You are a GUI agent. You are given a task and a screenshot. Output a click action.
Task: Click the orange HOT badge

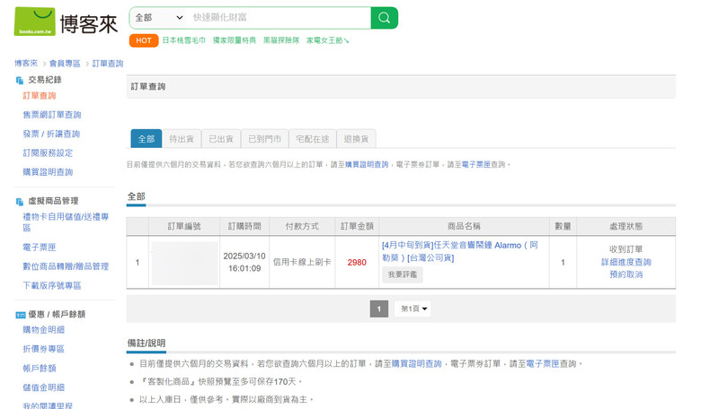[x=144, y=40]
